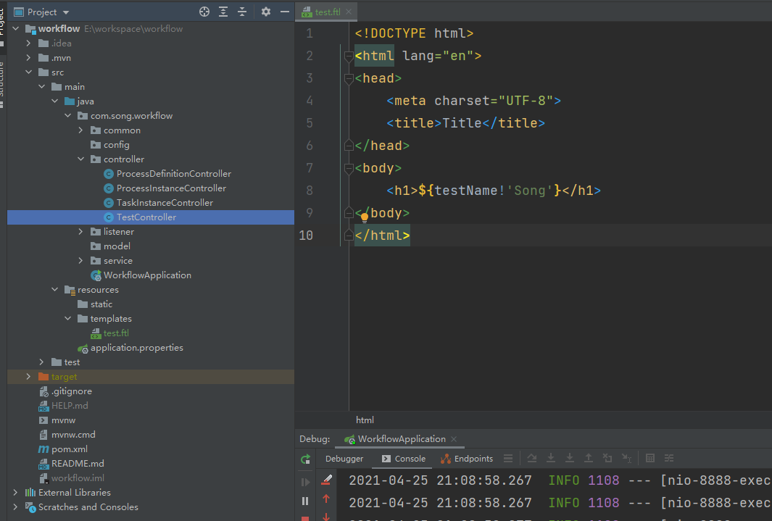Pause the program in the debug toolbar
The height and width of the screenshot is (521, 772).
(x=305, y=501)
